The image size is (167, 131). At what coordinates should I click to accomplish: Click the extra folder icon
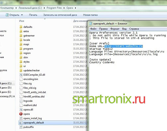point(21,31)
